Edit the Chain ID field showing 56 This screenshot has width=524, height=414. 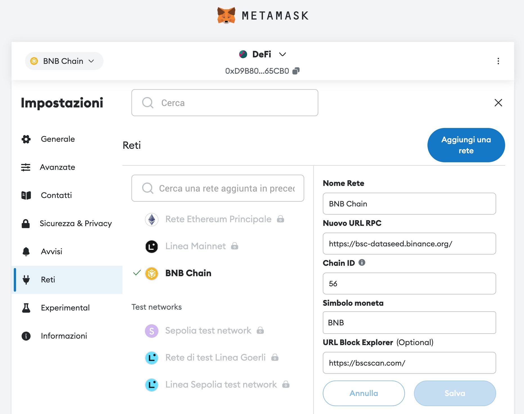409,283
